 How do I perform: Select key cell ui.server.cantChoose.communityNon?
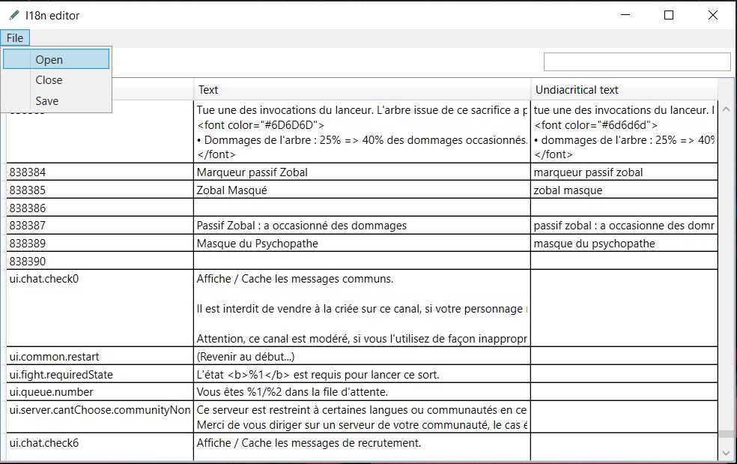pyautogui.click(x=100, y=417)
